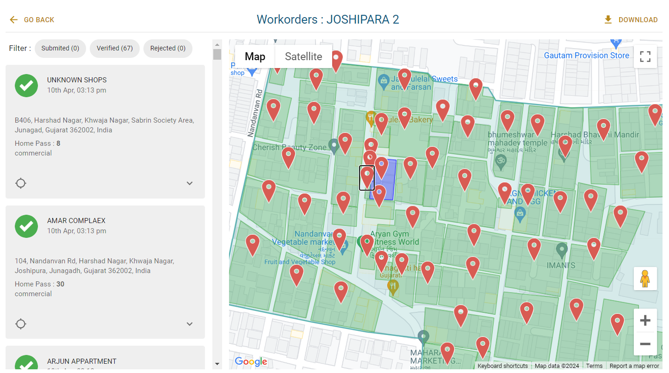Click the Workorders : JOSHIPARA 2 heading
The width and height of the screenshot is (669, 373).
[x=328, y=19]
